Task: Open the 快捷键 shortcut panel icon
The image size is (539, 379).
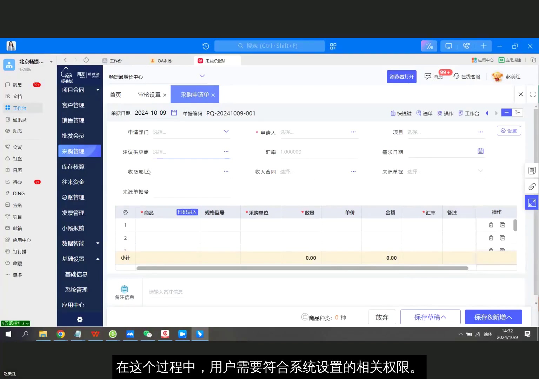Action: click(x=401, y=113)
